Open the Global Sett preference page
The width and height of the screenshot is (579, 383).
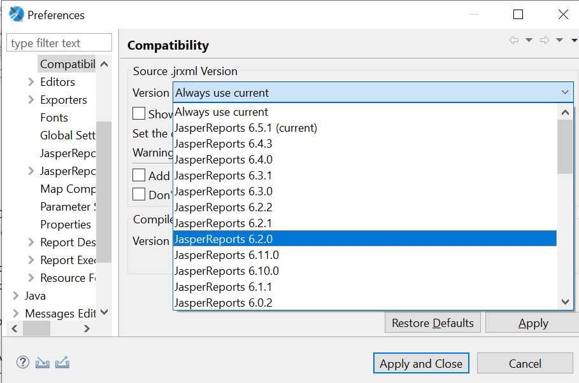pos(68,135)
